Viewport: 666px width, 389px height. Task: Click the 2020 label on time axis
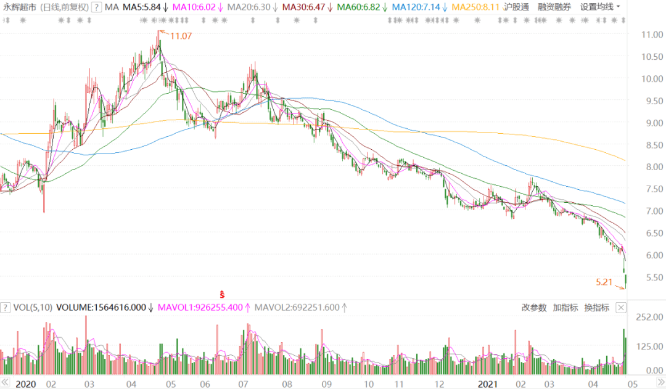point(25,384)
